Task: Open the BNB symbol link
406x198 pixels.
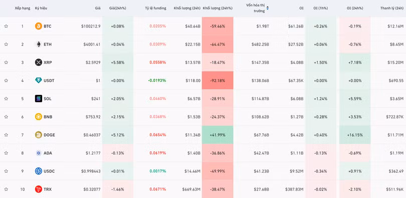Action: (x=48, y=116)
